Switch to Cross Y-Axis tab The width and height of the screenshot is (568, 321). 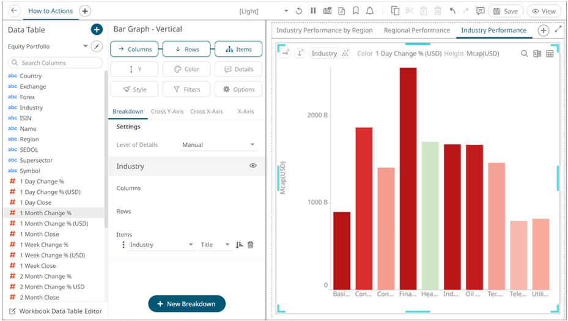(x=167, y=111)
